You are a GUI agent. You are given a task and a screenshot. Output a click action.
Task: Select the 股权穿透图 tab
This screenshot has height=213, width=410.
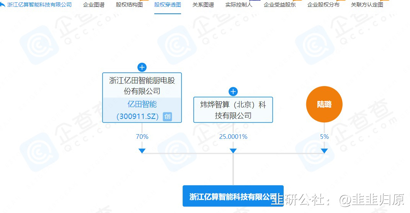(168, 5)
